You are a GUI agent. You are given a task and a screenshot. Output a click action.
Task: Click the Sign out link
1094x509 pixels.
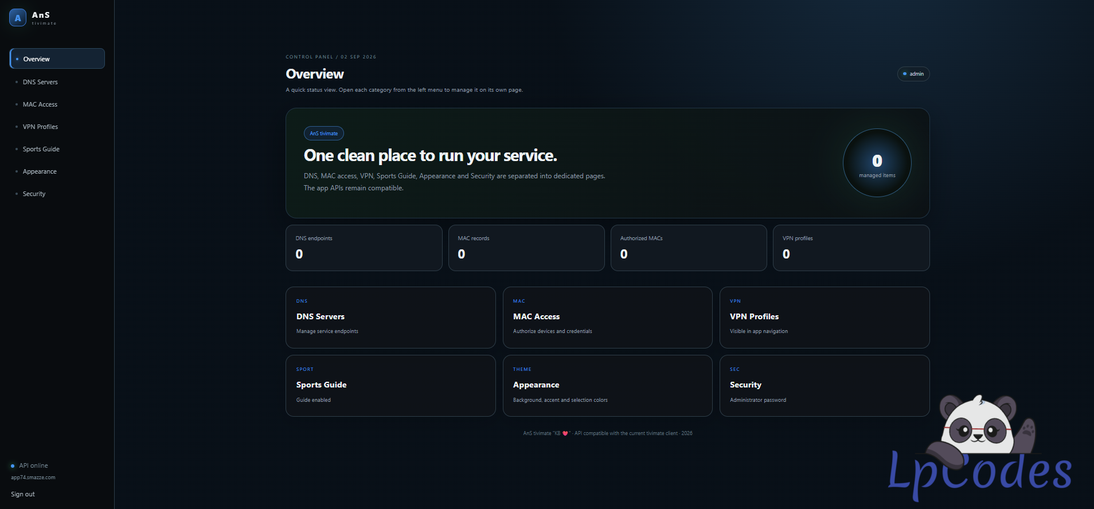tap(23, 494)
